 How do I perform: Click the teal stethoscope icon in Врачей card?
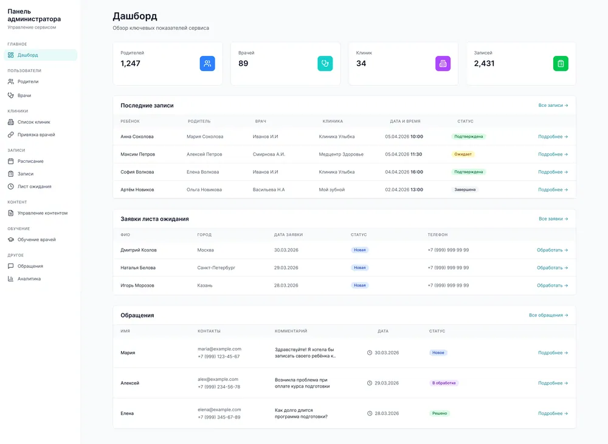pyautogui.click(x=325, y=64)
